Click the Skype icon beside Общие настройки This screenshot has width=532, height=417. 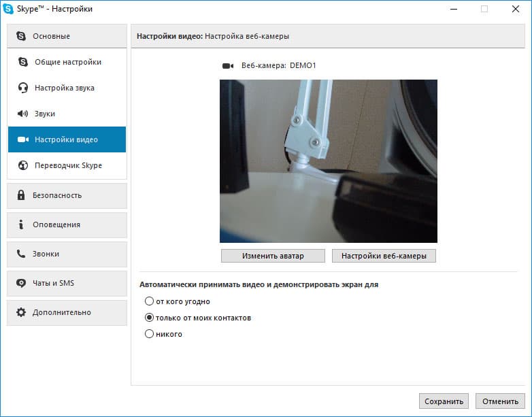[22, 62]
